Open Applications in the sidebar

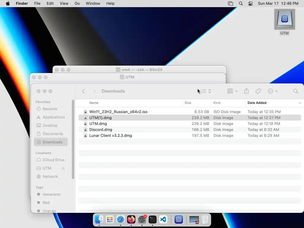(50, 117)
